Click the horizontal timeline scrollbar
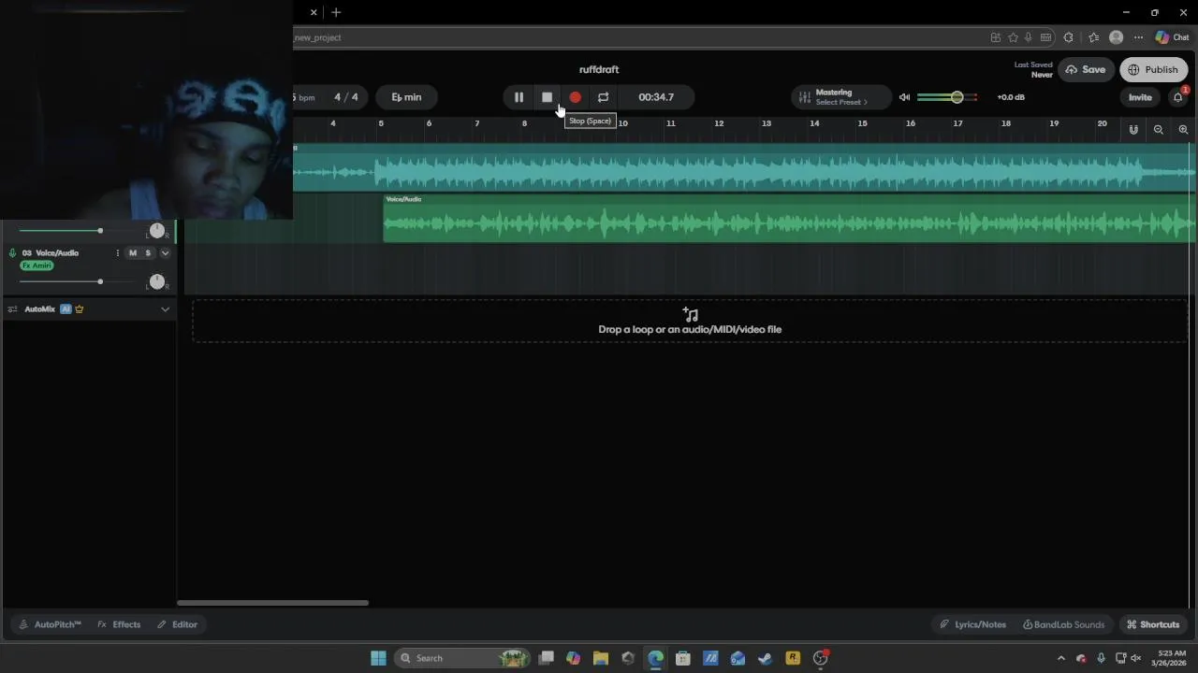The width and height of the screenshot is (1198, 673). 272,603
